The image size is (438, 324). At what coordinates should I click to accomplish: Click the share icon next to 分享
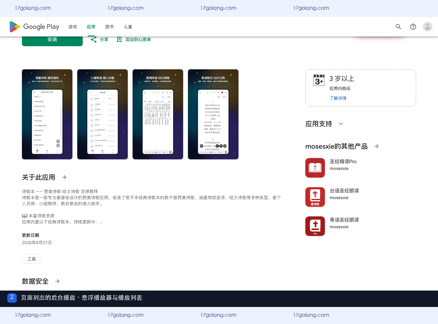pyautogui.click(x=94, y=40)
